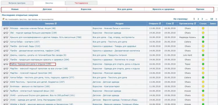This screenshot has width=218, height=105.
Task: Click heart icon for МарЛен - мужской трикотаж
Action: click(x=7, y=73)
